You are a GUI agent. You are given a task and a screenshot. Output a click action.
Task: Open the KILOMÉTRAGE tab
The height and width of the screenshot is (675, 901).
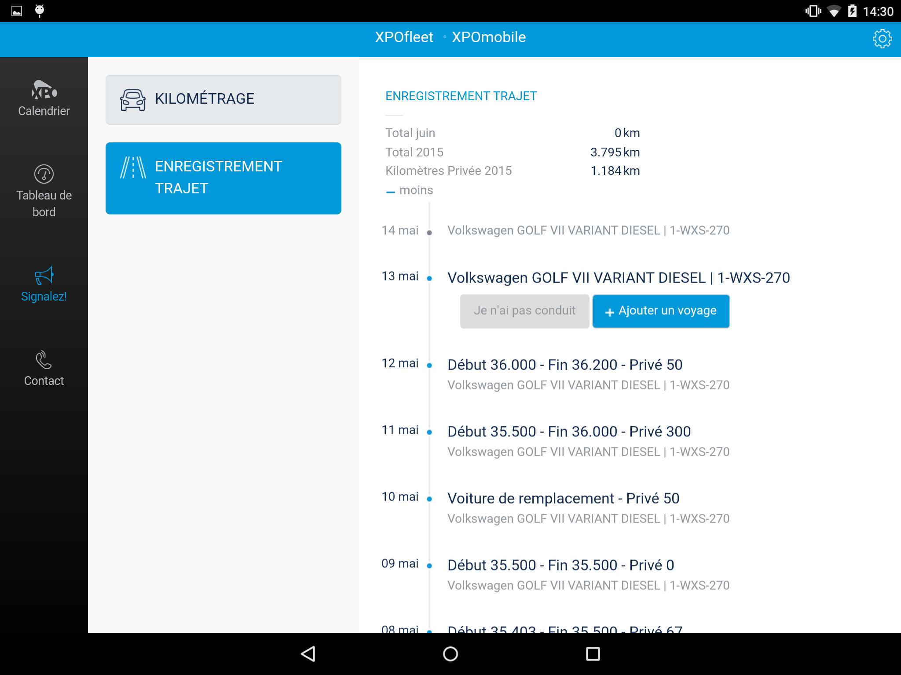pos(223,100)
